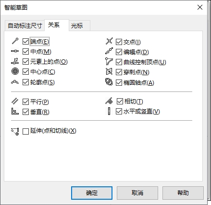Disable the 水平或竖直(V) checkbox

[x=119, y=112]
